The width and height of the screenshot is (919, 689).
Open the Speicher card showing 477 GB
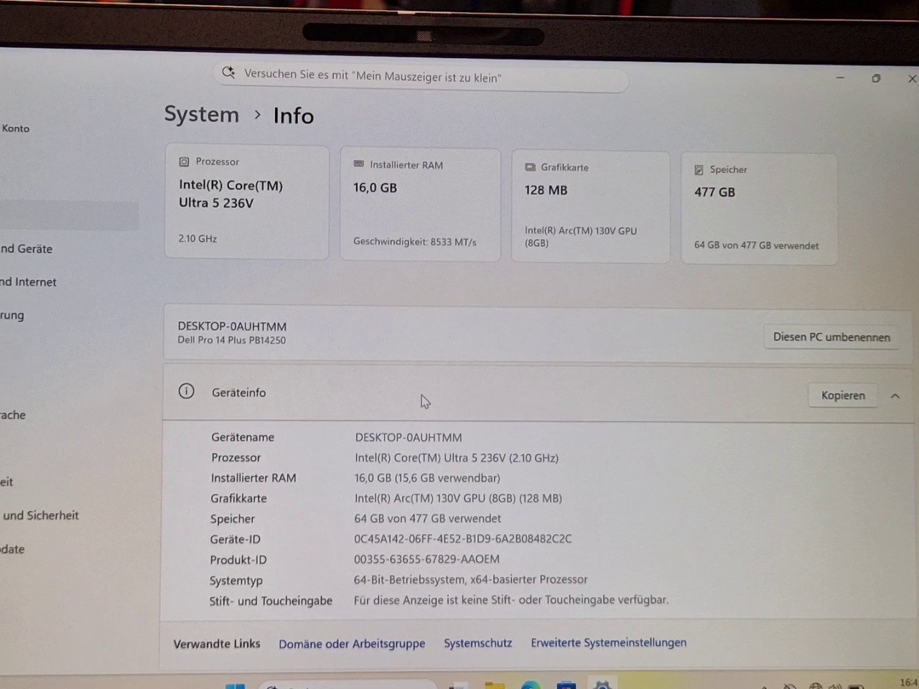(759, 209)
